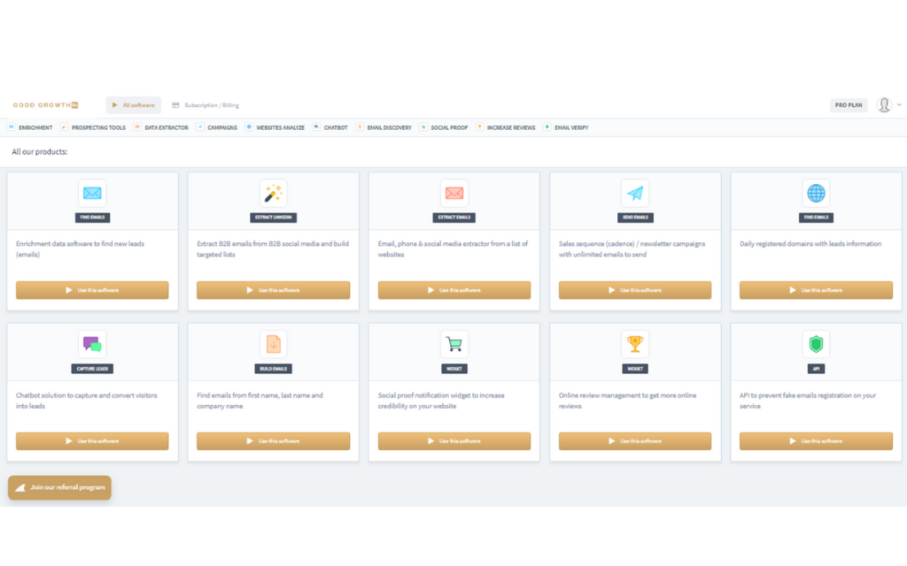
Task: Select the Social Proof category
Action: pos(444,127)
